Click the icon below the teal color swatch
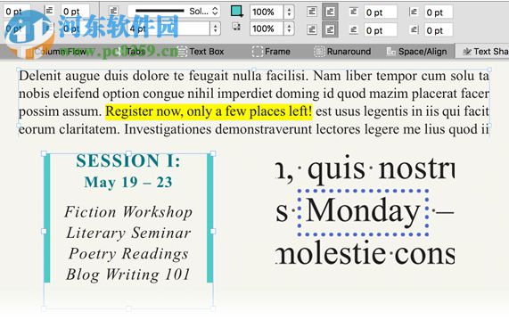 (236, 27)
